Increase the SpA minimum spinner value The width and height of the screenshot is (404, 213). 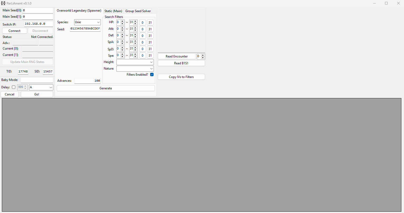click(x=122, y=41)
